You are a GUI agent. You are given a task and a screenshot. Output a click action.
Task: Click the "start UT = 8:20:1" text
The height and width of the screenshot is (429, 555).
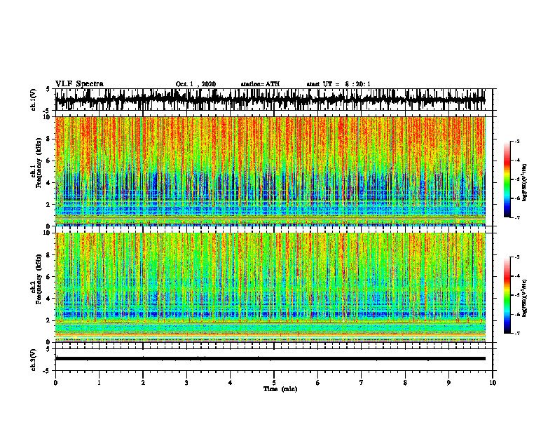(x=338, y=84)
